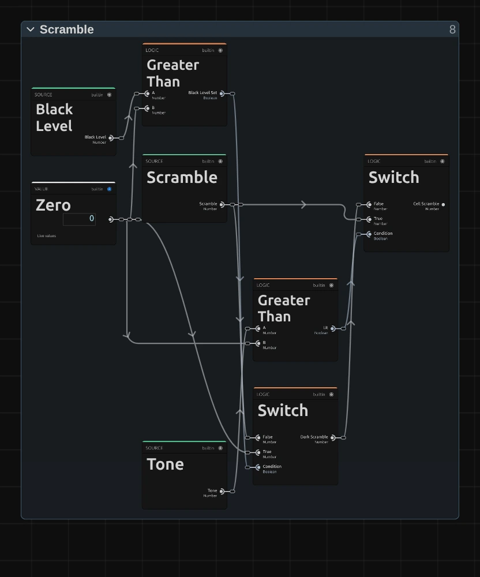The height and width of the screenshot is (577, 480).
Task: Click the Live values label on Zero node
Action: [47, 236]
